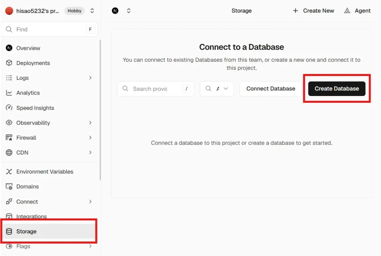This screenshot has width=381, height=256.
Task: Click the Hobby plan badge
Action: [74, 11]
